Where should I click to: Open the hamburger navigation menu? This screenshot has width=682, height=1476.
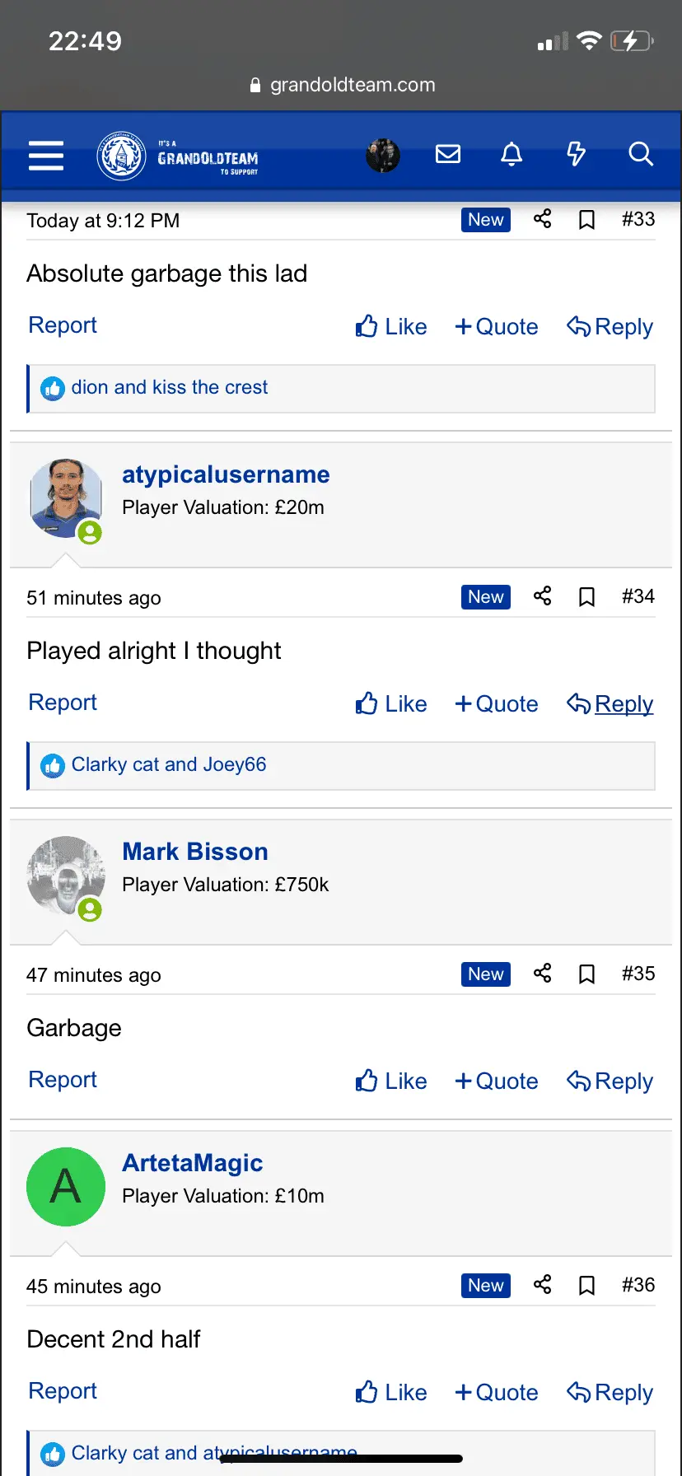[x=46, y=155]
